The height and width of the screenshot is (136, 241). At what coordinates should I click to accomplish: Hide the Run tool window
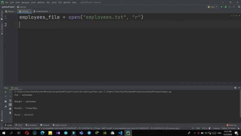[239, 88]
